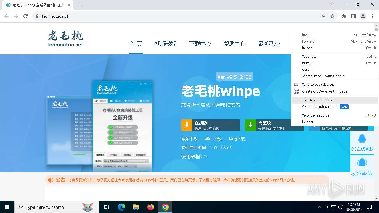Click the QQ在线客服 penguin icon
The image size is (379, 213).
362,138
